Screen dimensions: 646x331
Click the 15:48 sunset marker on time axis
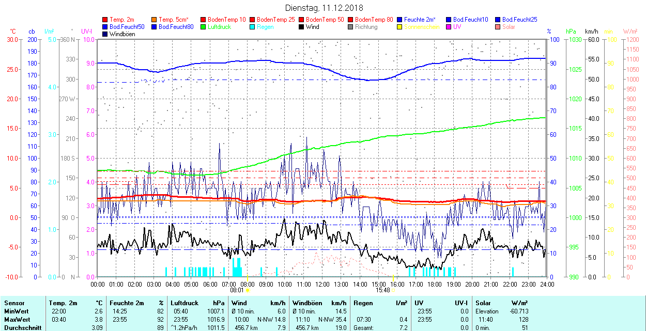(x=383, y=290)
